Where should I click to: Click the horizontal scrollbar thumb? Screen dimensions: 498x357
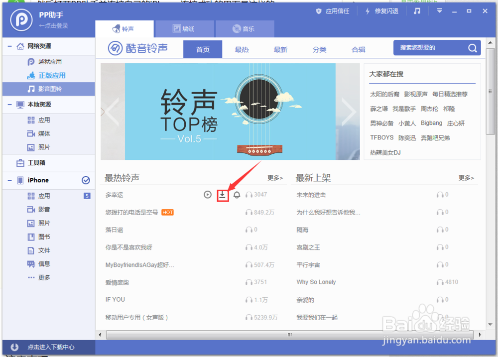coord(289,335)
